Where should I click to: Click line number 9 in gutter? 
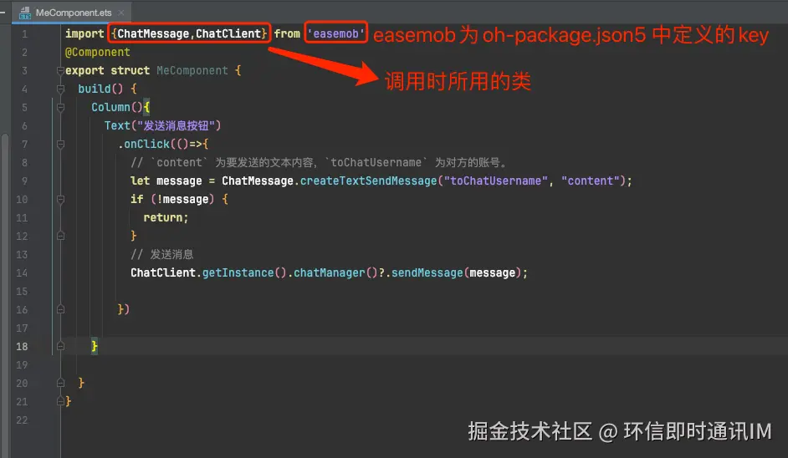click(x=24, y=181)
